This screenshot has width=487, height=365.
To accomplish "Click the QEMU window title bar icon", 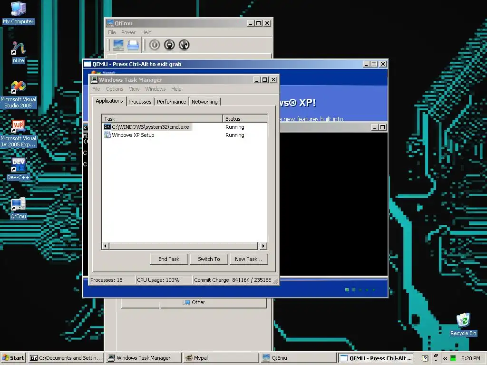I will [x=88, y=64].
